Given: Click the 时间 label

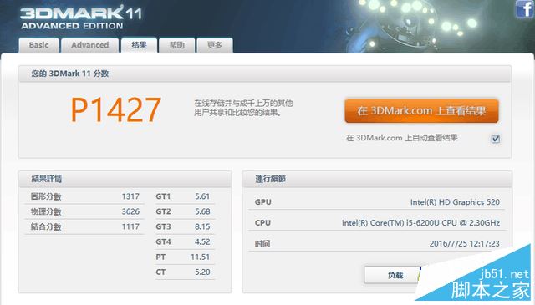Looking at the screenshot, I should tap(262, 244).
